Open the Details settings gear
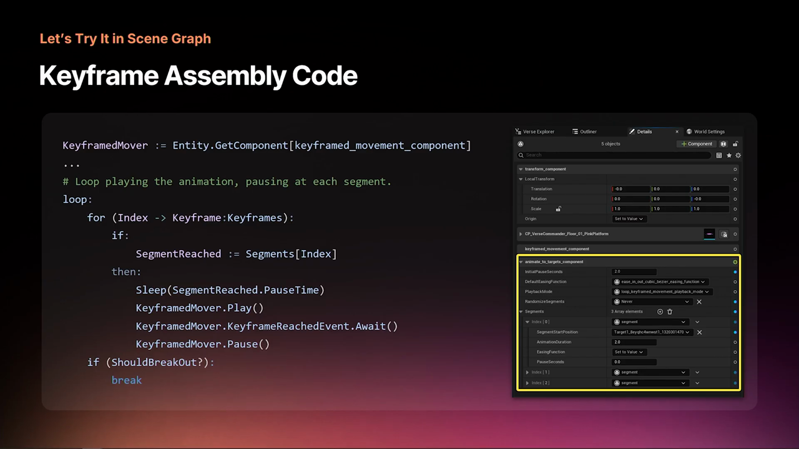799x449 pixels. (x=738, y=155)
